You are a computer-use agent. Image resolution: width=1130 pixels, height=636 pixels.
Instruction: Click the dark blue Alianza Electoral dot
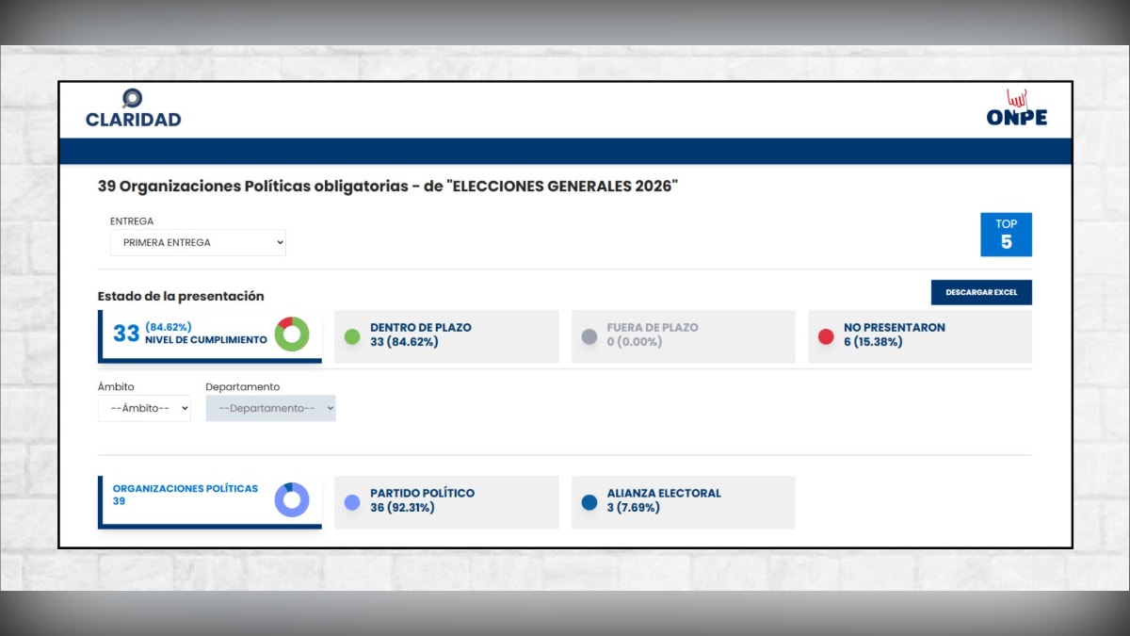click(589, 502)
